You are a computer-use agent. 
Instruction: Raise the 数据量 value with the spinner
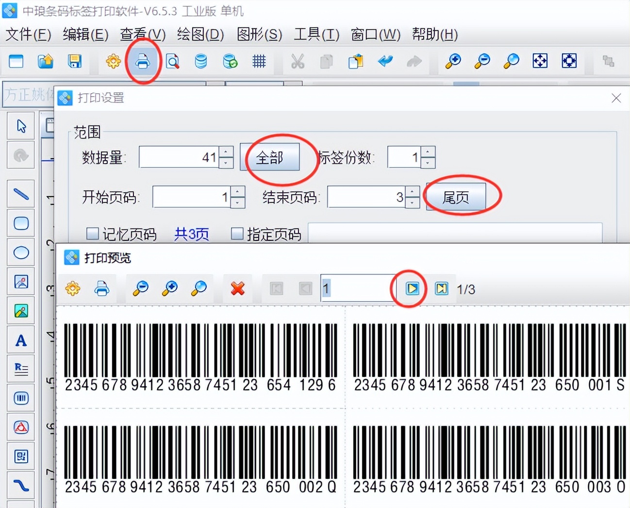[226, 152]
